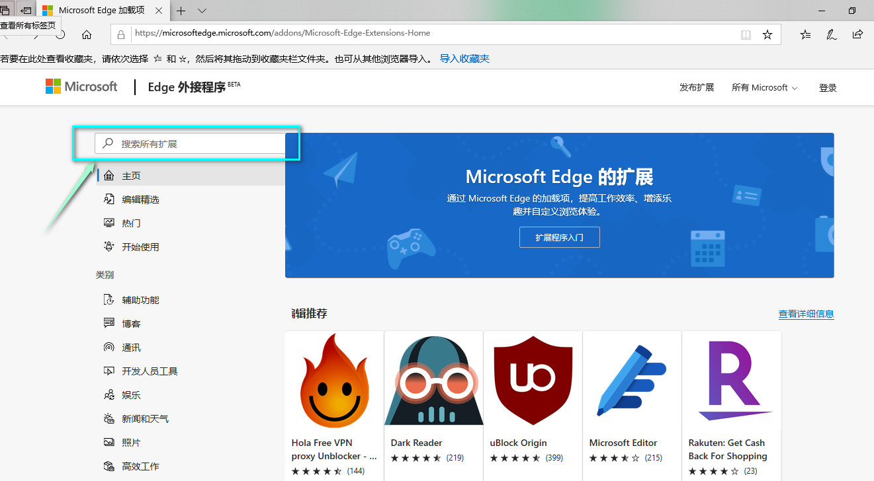Screen dimensions: 874x481
Task: Click the share page icon
Action: point(857,34)
